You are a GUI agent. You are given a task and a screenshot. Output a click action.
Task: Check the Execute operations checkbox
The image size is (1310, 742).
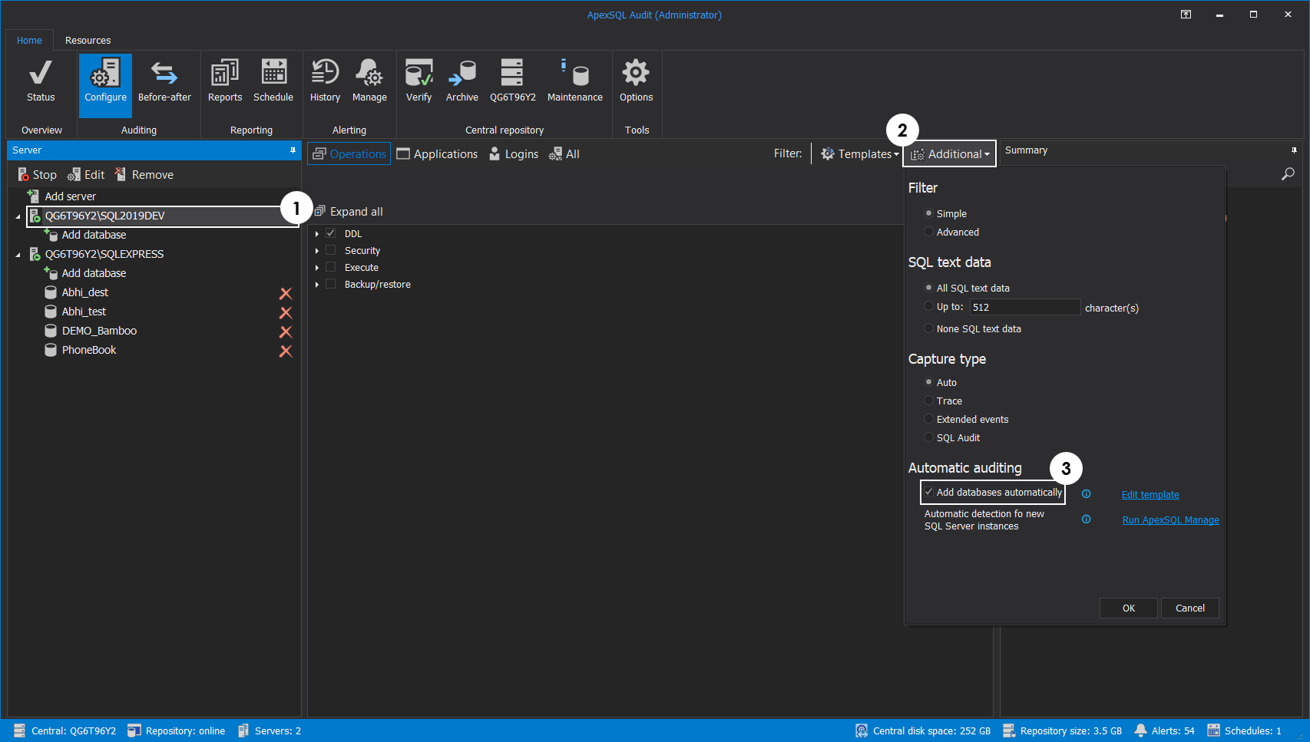click(x=331, y=267)
